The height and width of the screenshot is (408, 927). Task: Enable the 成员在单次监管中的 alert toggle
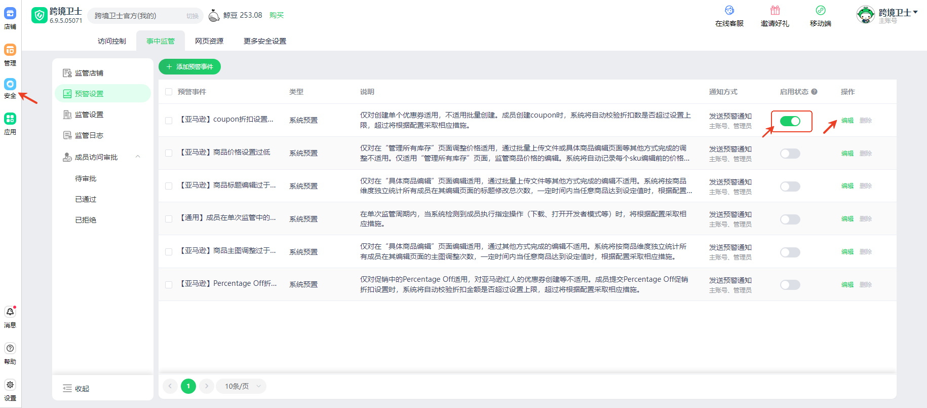coord(790,219)
